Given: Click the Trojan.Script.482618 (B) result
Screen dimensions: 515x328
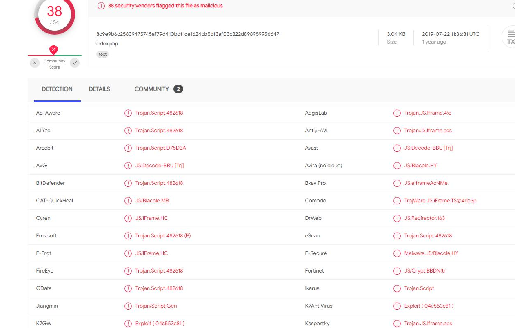Looking at the screenshot, I should [163, 236].
